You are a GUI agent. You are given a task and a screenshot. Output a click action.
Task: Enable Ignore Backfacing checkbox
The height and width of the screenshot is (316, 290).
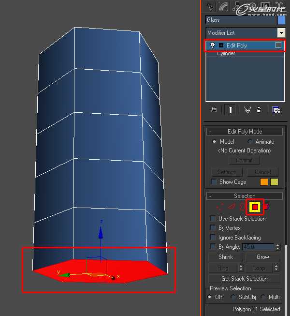click(213, 238)
